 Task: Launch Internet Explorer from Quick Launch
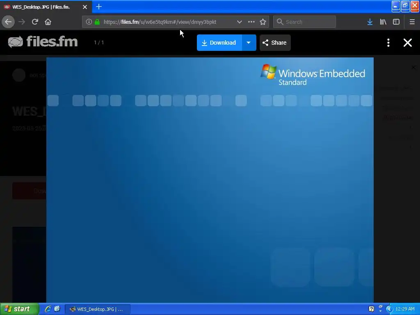(x=48, y=309)
